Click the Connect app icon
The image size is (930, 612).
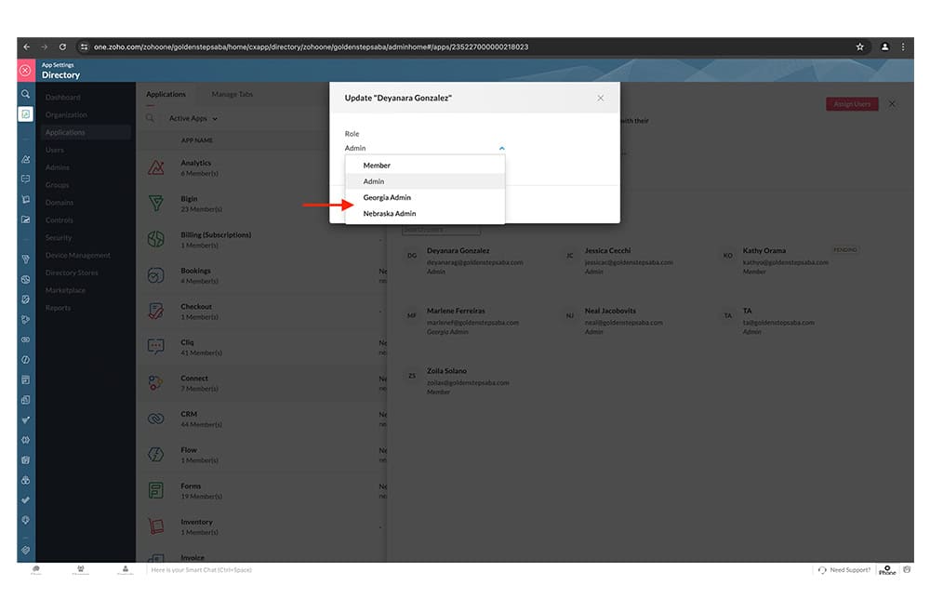click(156, 383)
